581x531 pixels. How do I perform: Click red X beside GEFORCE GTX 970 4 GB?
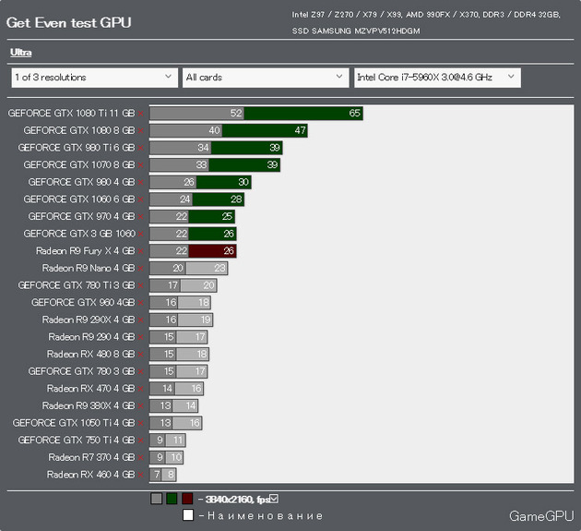141,217
